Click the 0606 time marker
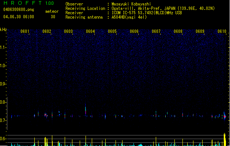This screenshot has width=230, height=146. (134, 31)
